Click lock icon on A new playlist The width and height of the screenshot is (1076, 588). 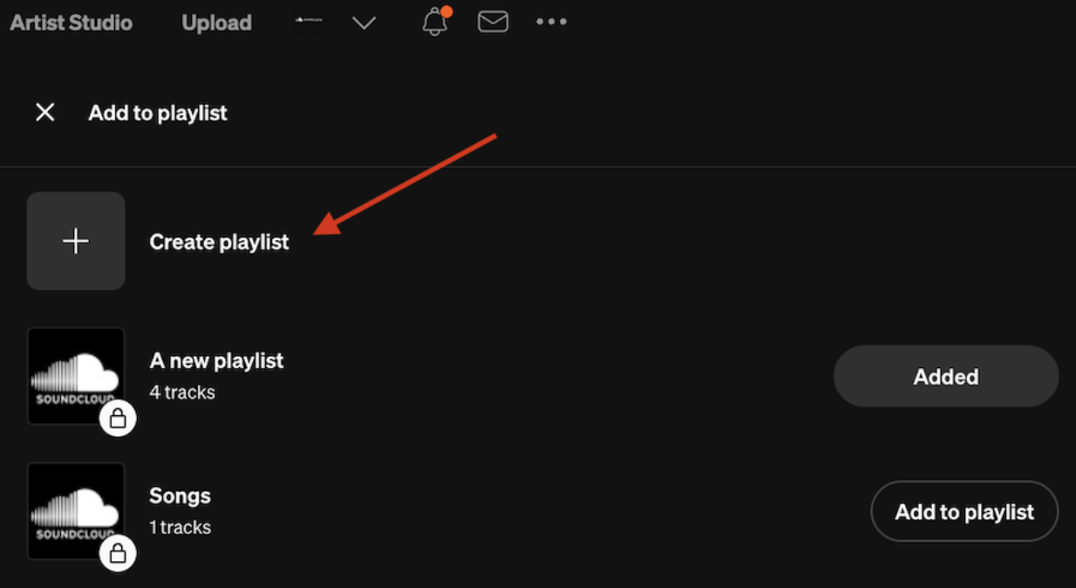pos(118,420)
